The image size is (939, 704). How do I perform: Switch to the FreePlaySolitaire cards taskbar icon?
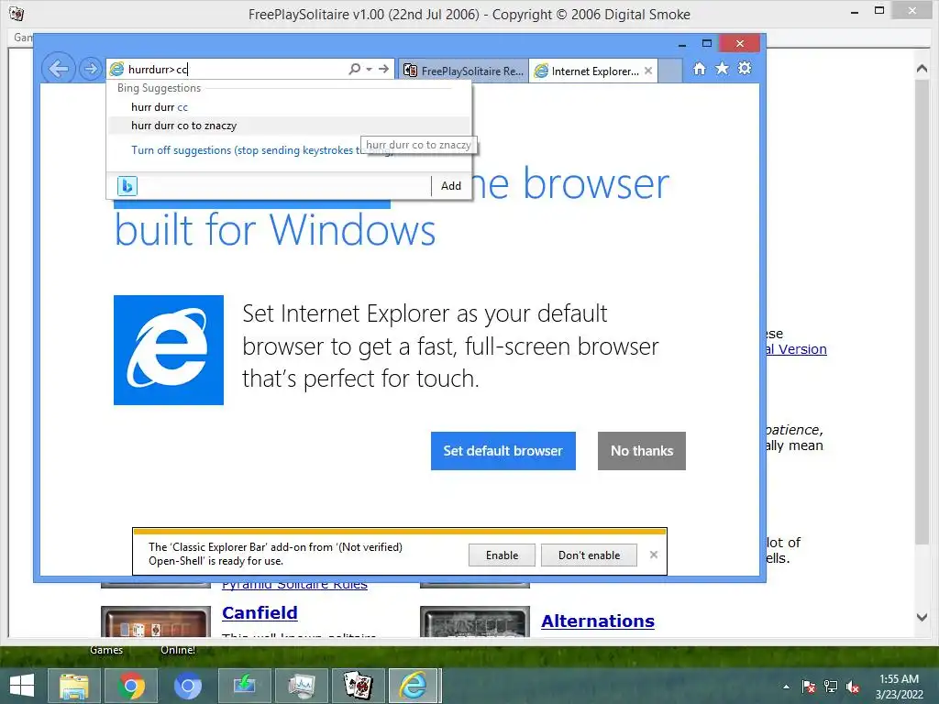[x=359, y=686]
